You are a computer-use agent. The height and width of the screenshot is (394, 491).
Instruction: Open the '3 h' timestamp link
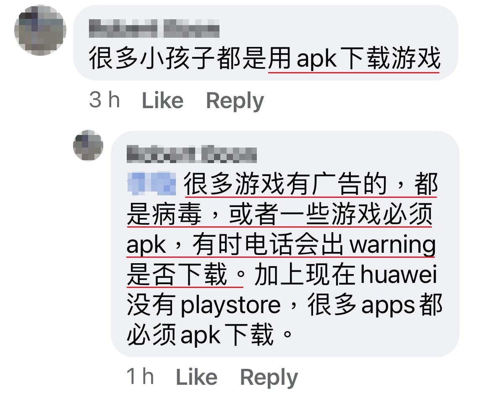[104, 100]
